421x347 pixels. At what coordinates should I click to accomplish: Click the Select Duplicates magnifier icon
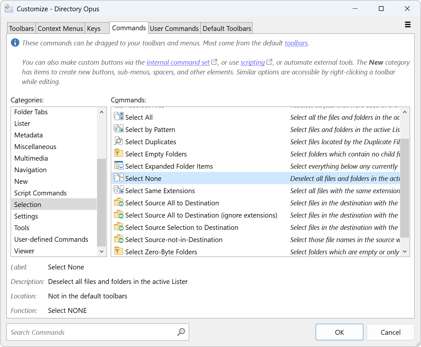click(119, 141)
